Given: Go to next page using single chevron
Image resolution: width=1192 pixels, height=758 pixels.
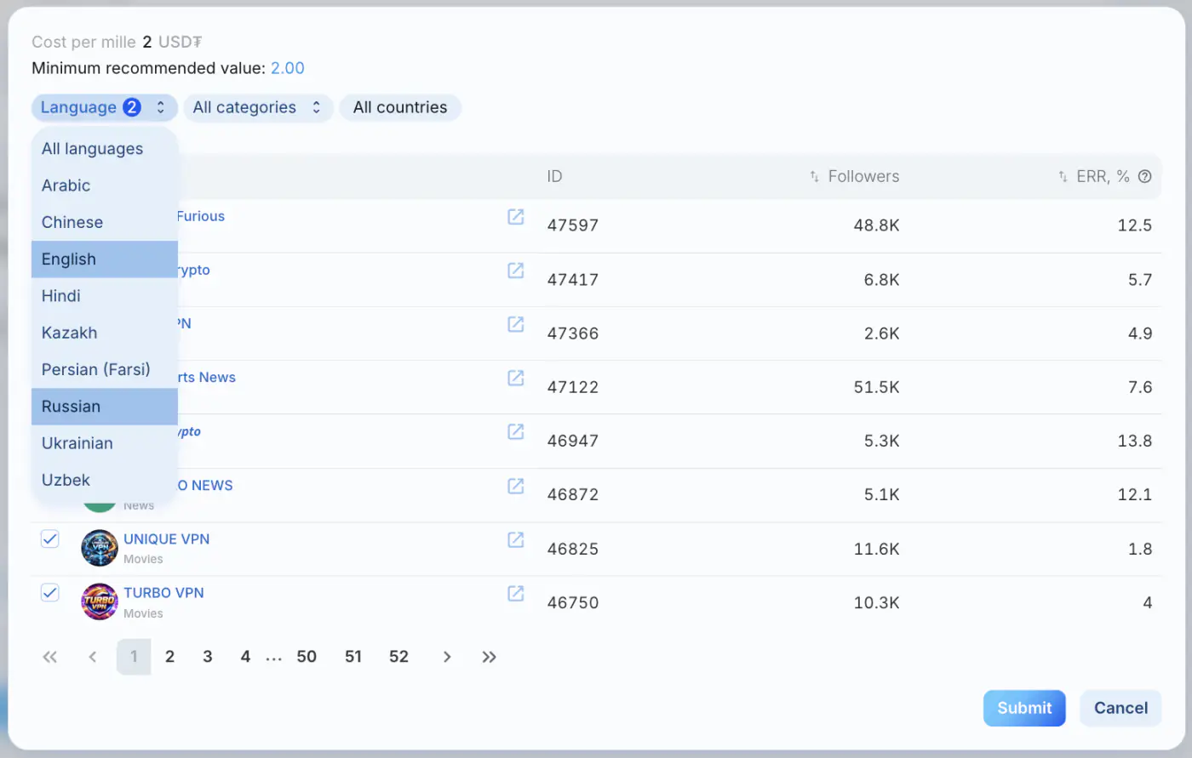Looking at the screenshot, I should coord(447,657).
